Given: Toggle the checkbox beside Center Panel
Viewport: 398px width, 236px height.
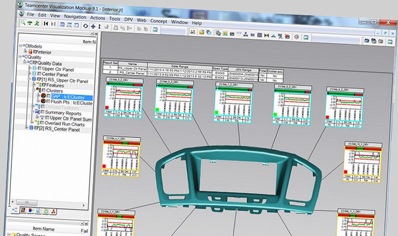Looking at the screenshot, I should pyautogui.click(x=39, y=74).
